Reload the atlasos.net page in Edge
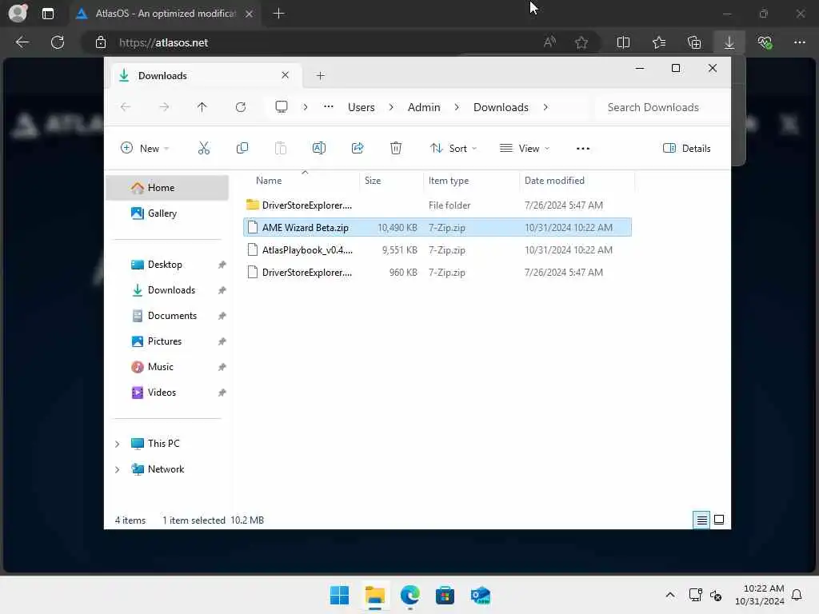This screenshot has height=614, width=819. point(58,42)
